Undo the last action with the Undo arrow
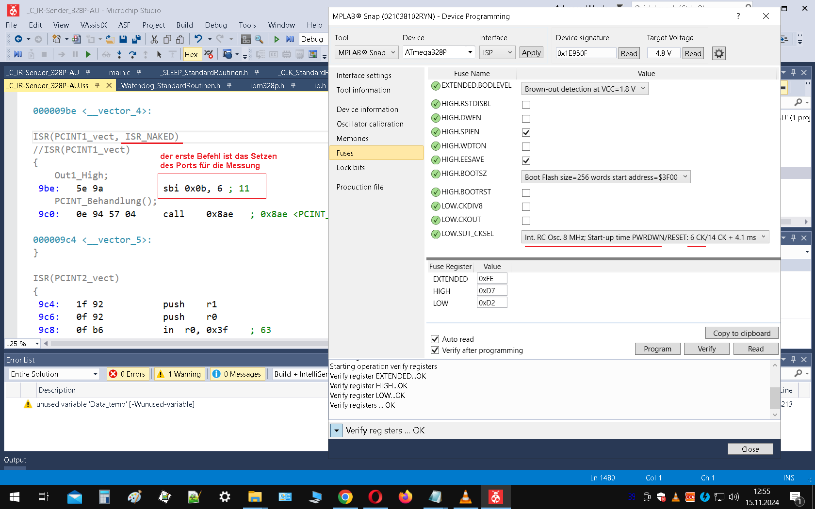The image size is (815, 509). [x=198, y=39]
